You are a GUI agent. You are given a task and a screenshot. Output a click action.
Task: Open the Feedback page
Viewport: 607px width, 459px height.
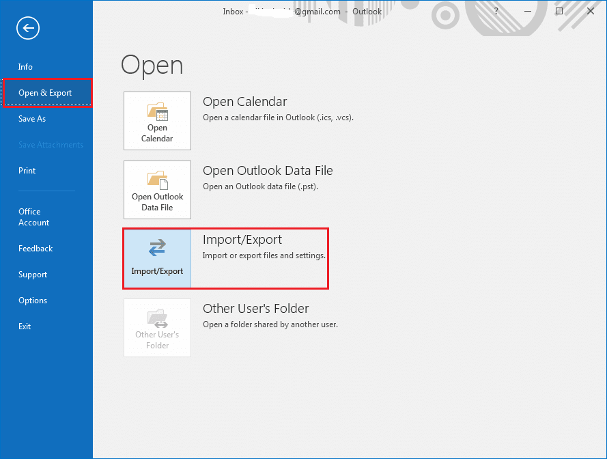tap(36, 249)
